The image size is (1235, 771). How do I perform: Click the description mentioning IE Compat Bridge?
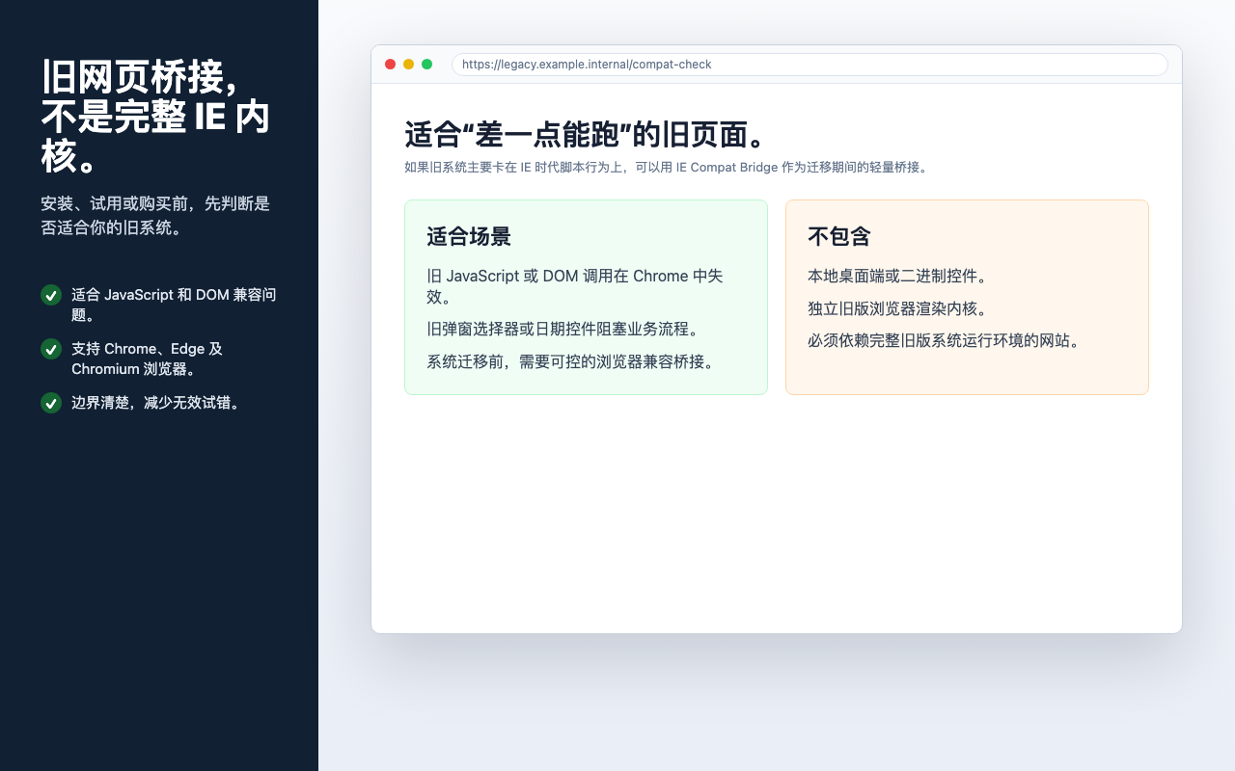pyautogui.click(x=666, y=167)
